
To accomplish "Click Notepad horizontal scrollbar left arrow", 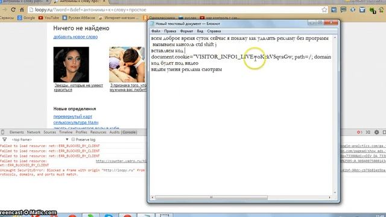I will [152, 197].
